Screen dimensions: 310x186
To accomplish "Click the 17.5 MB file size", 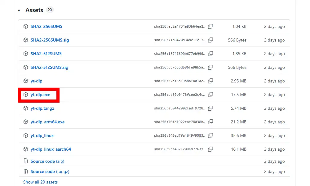I will [x=239, y=95].
